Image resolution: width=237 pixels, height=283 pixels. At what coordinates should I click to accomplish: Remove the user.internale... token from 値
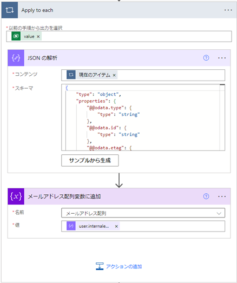pyautogui.click(x=116, y=226)
